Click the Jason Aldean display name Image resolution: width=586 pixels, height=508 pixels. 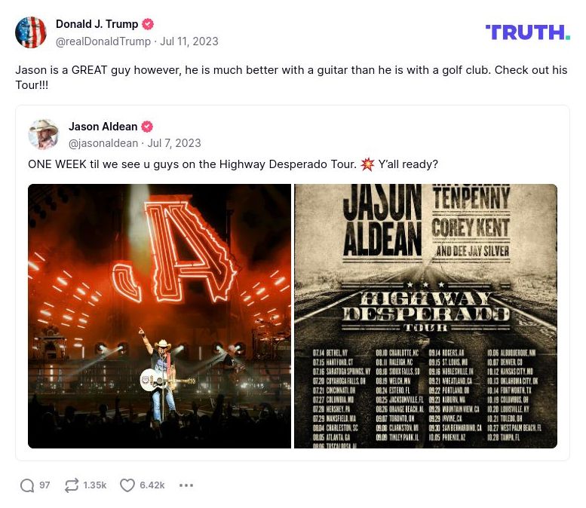click(x=103, y=127)
